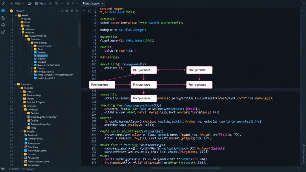Click the yellow warning badge in the explorer header

click(x=12, y=11)
